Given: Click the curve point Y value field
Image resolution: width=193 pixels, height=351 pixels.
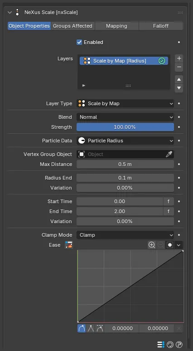Looking at the screenshot, I should pyautogui.click(x=158, y=328).
